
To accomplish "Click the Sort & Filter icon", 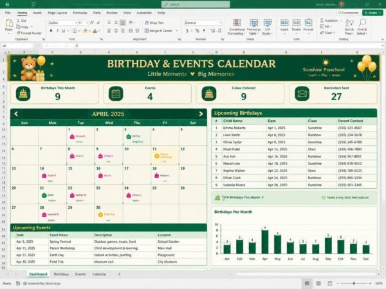I will click(349, 23).
